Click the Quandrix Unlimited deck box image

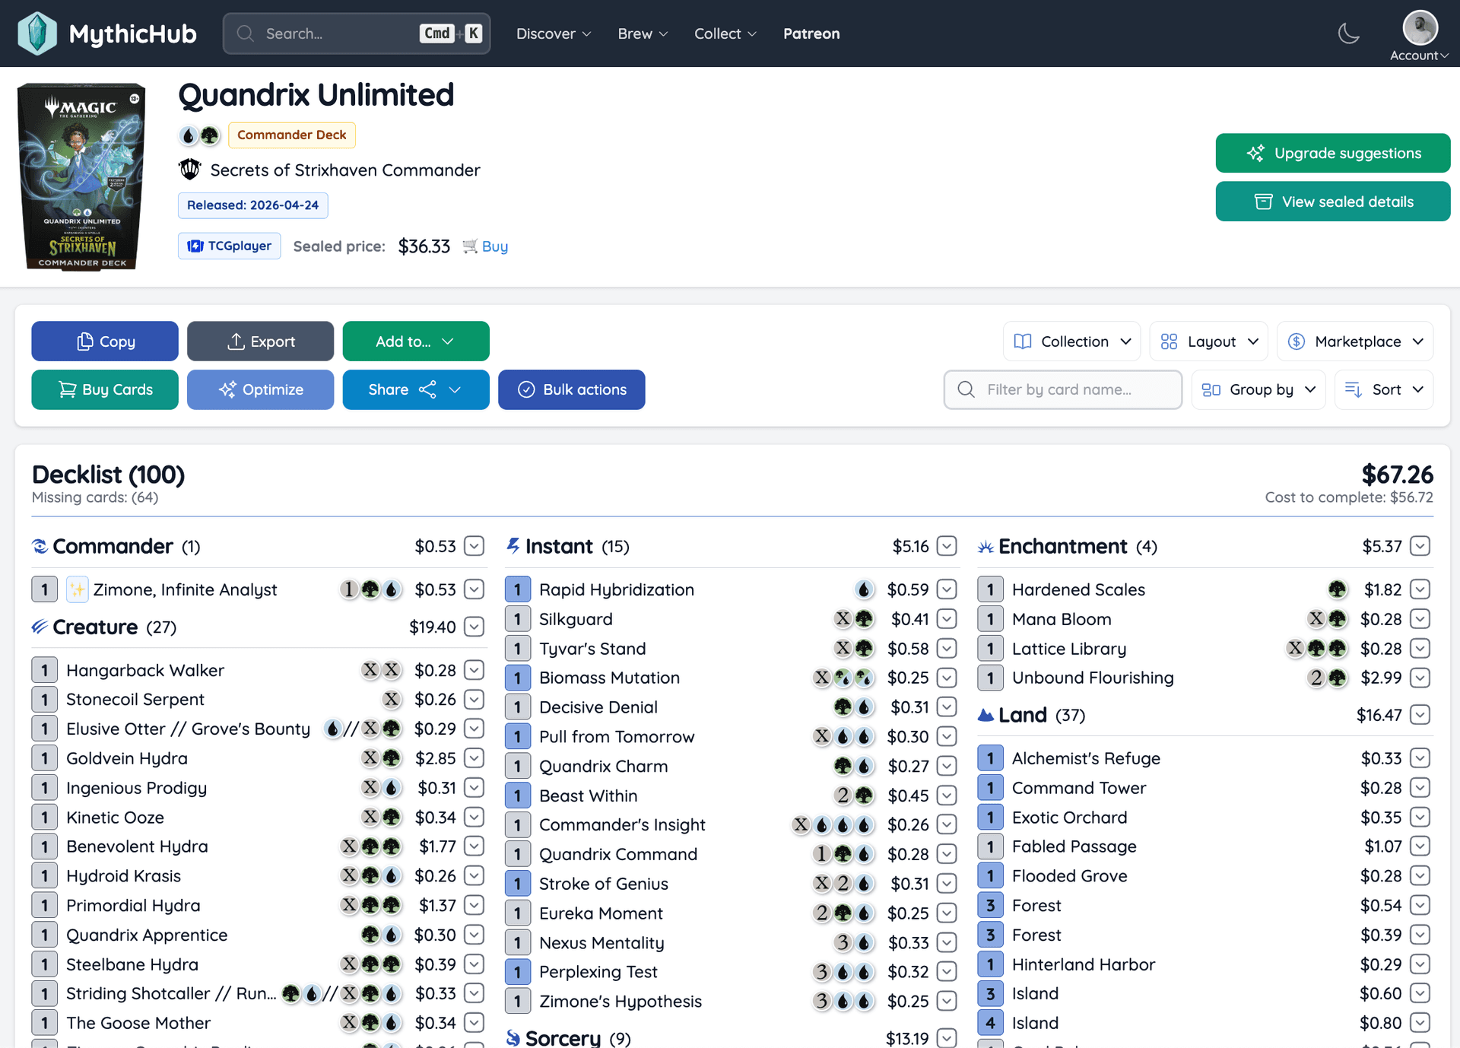81,176
